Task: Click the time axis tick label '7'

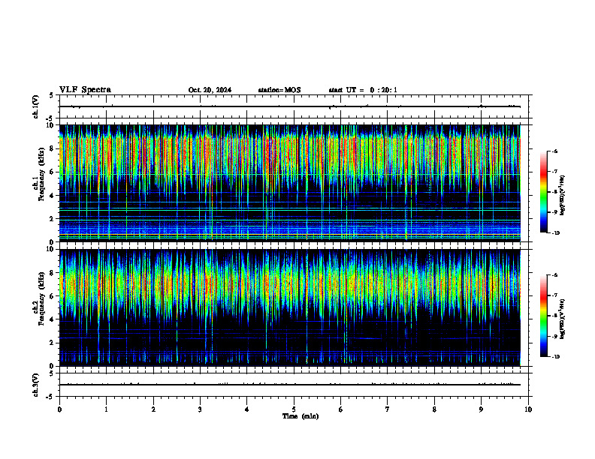Action: (388, 409)
